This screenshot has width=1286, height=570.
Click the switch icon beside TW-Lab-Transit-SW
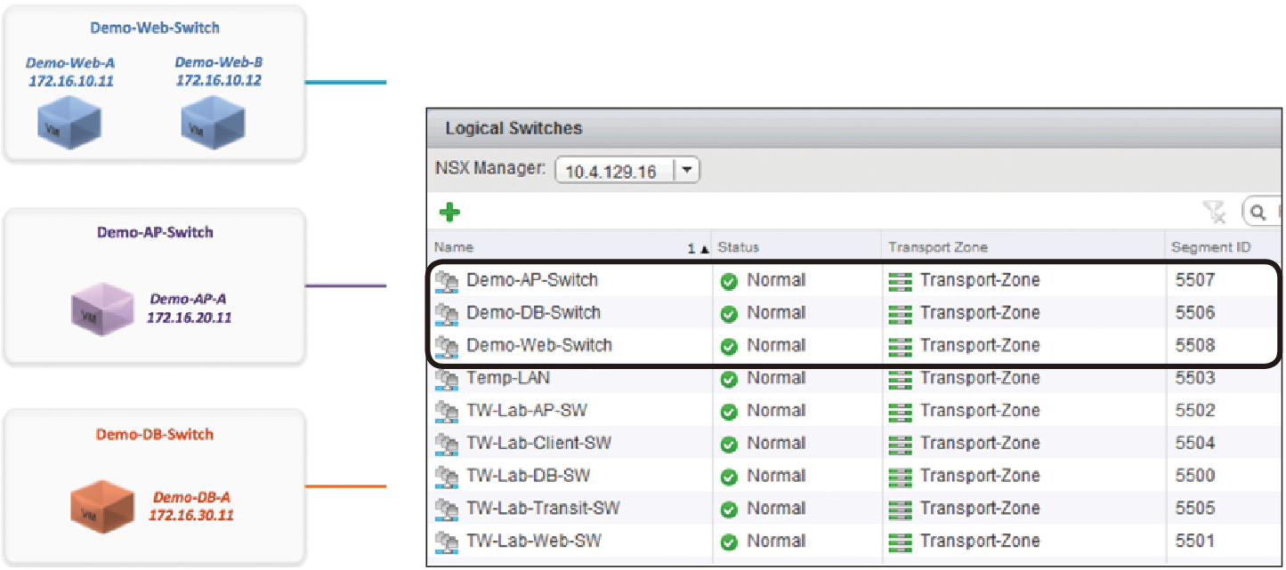click(x=446, y=510)
